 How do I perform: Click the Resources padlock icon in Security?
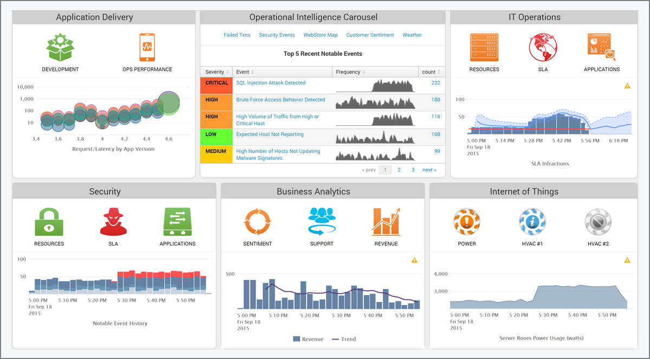click(49, 222)
